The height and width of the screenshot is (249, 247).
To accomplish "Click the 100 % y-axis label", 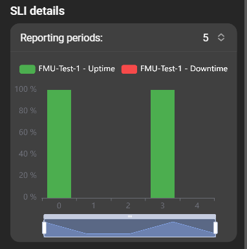I will [x=26, y=89].
